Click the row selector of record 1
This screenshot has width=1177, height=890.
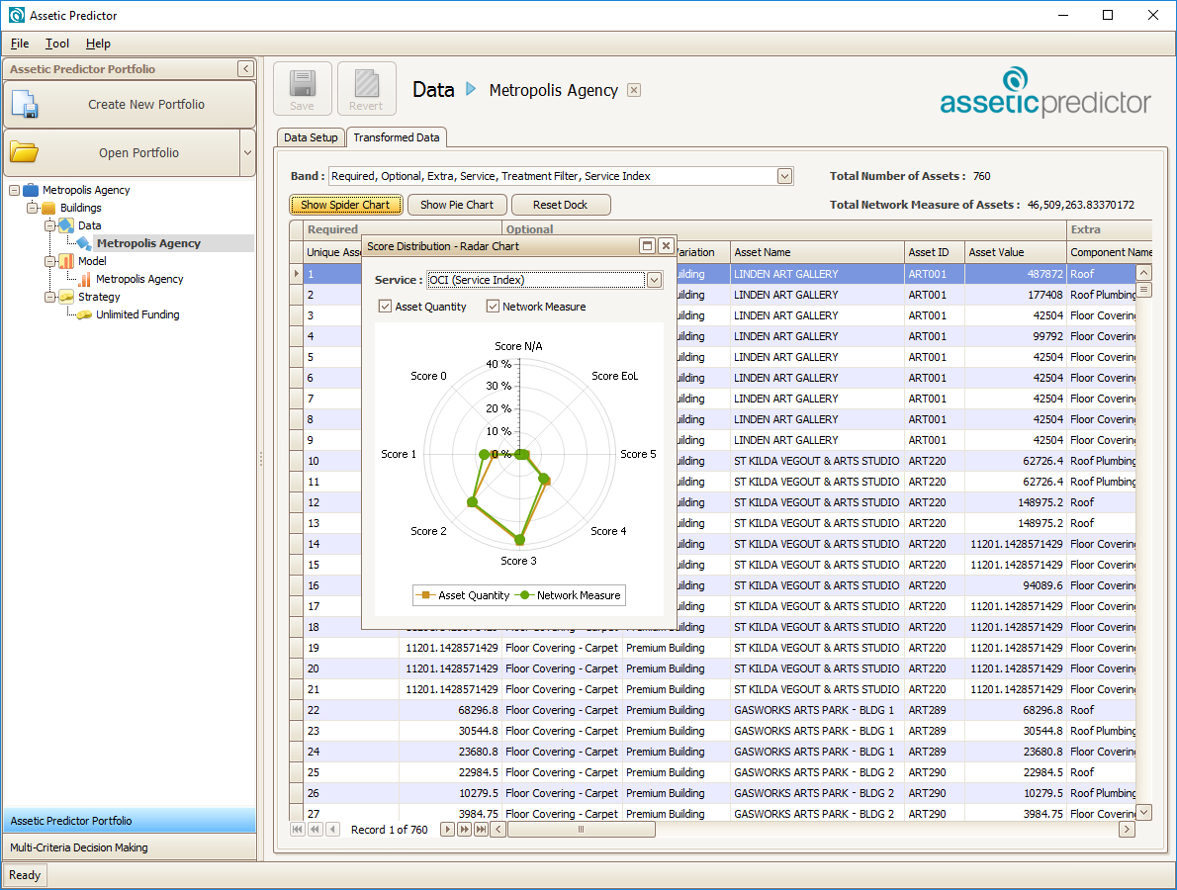click(297, 274)
